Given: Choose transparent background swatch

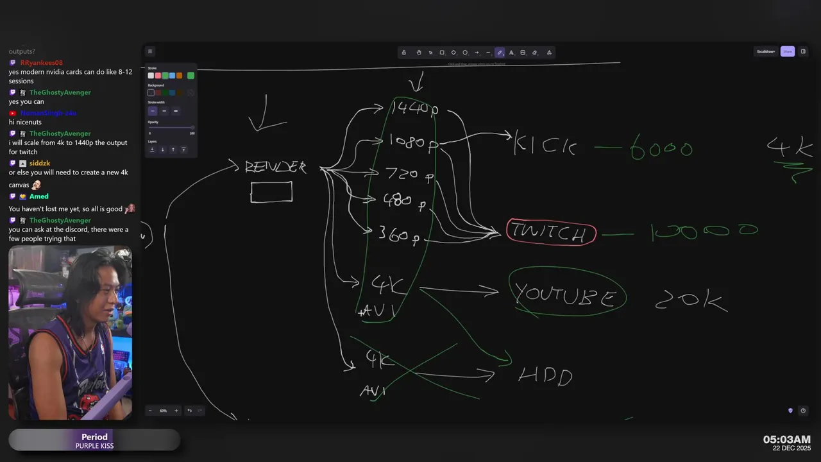Looking at the screenshot, I should point(151,92).
